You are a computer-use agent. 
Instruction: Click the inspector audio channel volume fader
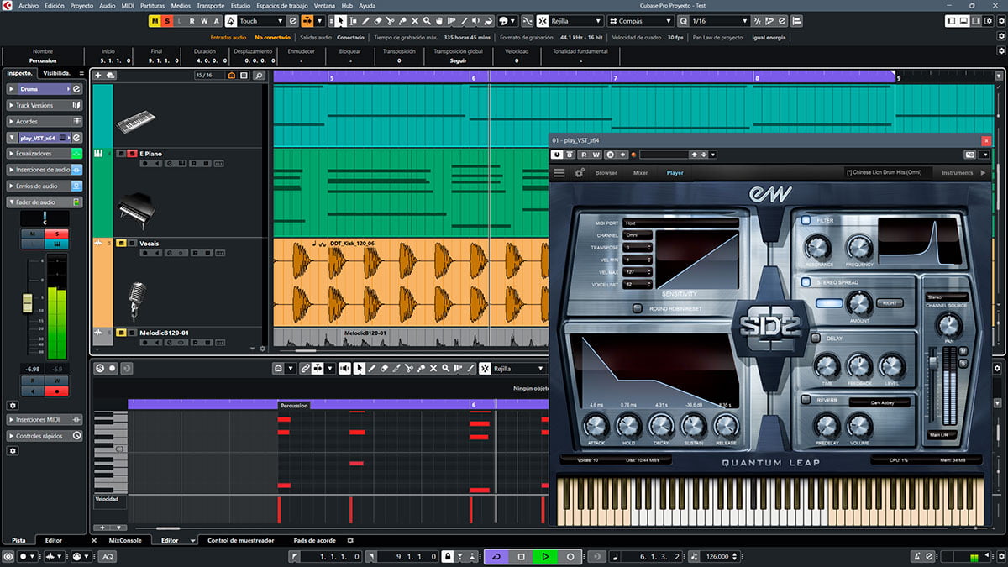click(x=26, y=304)
